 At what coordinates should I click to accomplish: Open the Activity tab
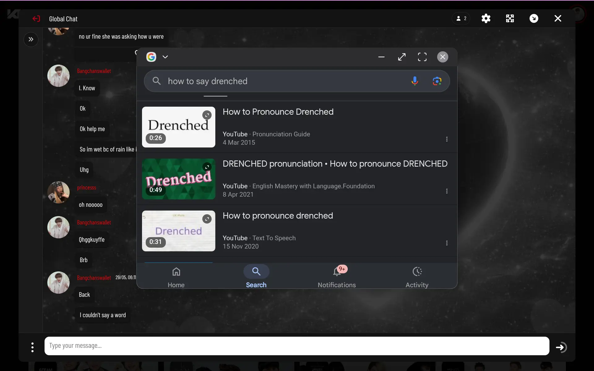[417, 277]
